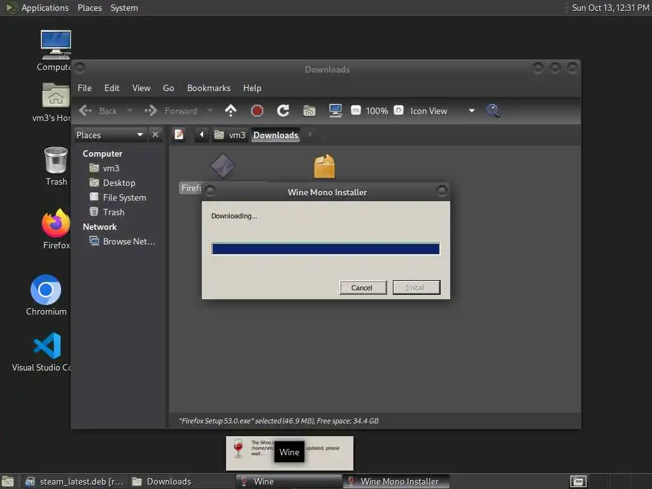The height and width of the screenshot is (489, 652).
Task: Close the Places side pane
Action: pyautogui.click(x=155, y=135)
